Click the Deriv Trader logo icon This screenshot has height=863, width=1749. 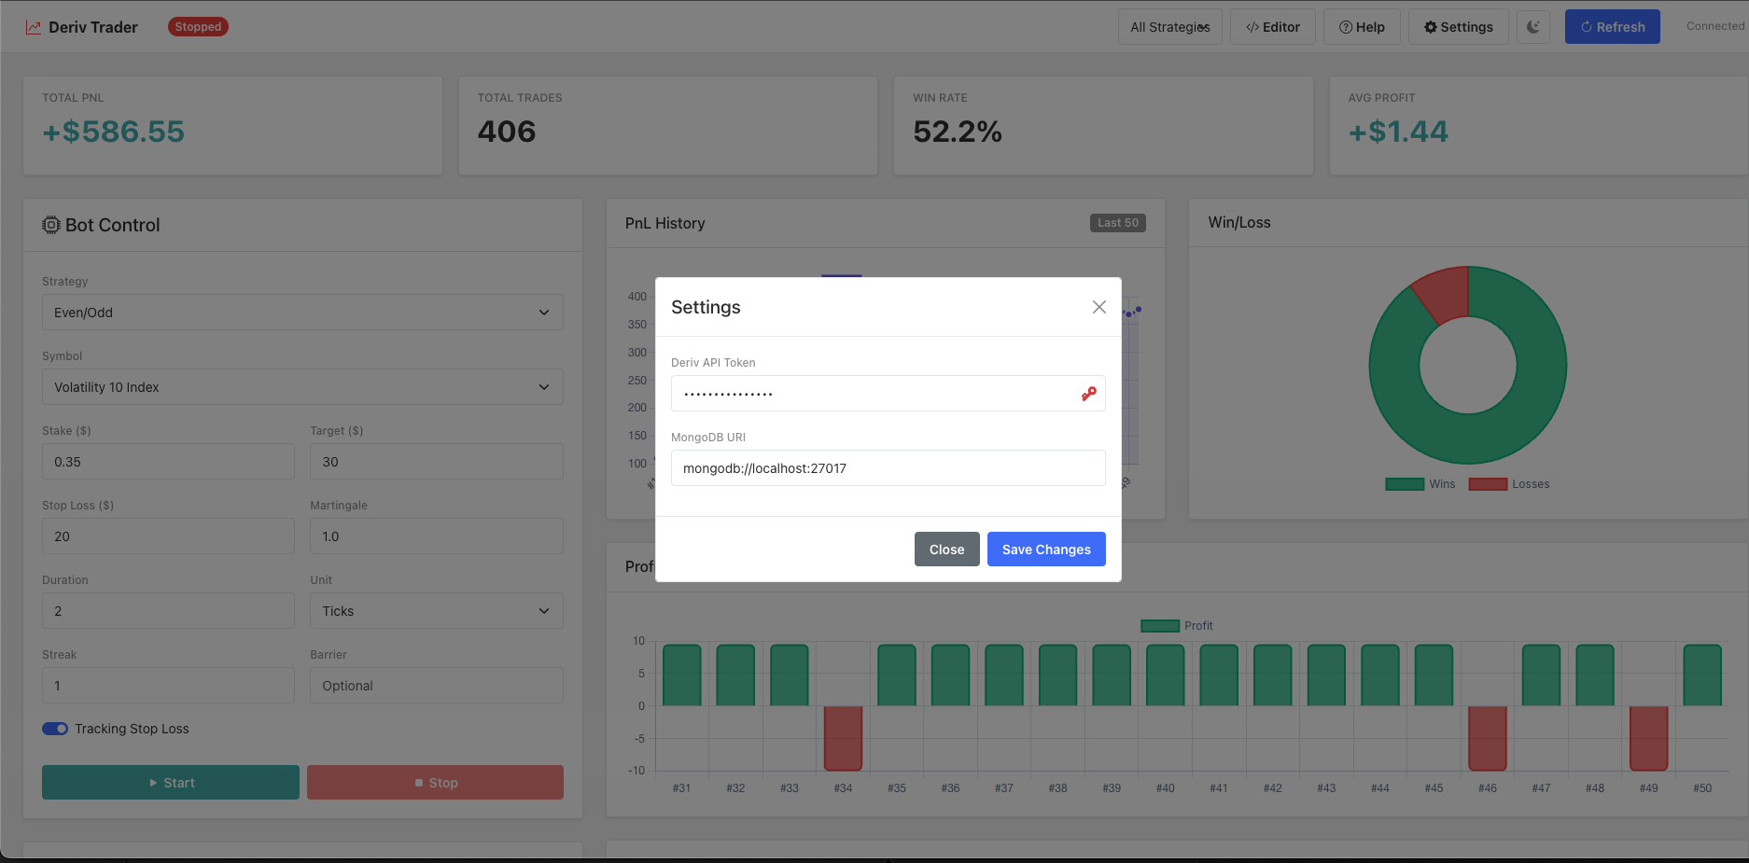click(x=33, y=26)
